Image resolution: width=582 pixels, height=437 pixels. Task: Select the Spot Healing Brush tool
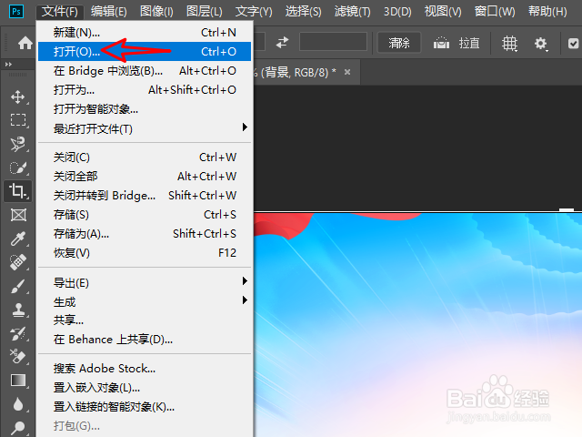(x=18, y=262)
